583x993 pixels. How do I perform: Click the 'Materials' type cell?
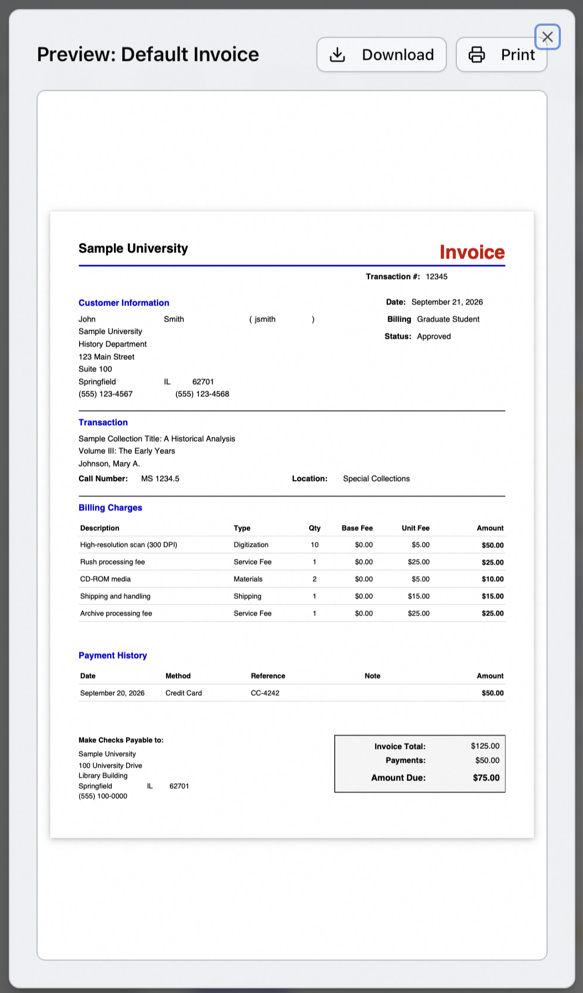248,579
